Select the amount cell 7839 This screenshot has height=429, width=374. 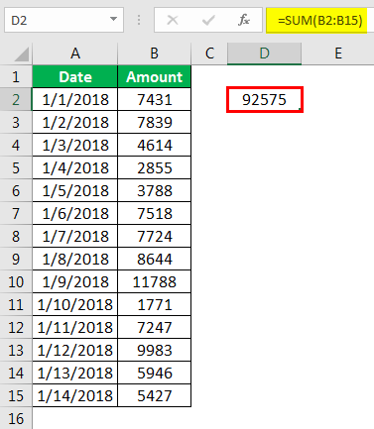[155, 122]
